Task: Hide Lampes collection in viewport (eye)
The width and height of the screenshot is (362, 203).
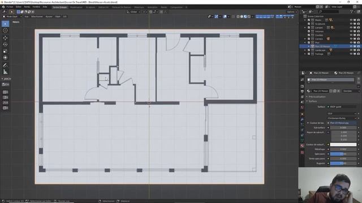Action: click(351, 28)
